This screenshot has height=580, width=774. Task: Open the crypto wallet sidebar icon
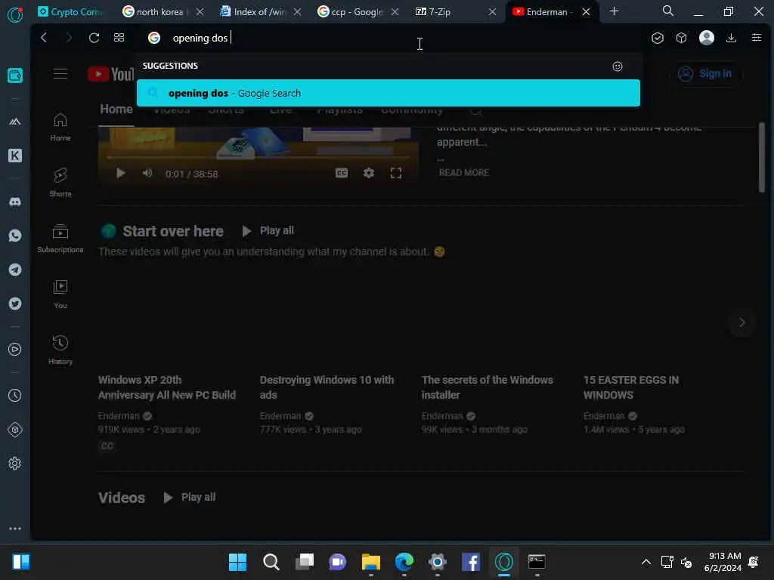point(15,76)
